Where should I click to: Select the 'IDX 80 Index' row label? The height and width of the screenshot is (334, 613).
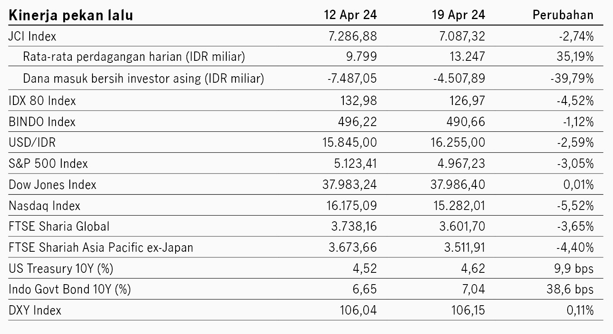(42, 101)
